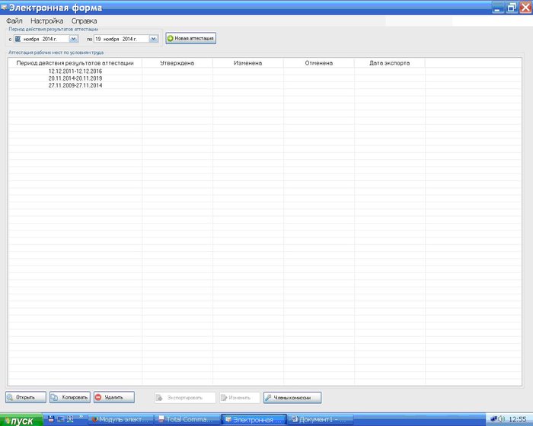
Task: Switch to Модуль элект... taskbar window
Action: pos(121,420)
